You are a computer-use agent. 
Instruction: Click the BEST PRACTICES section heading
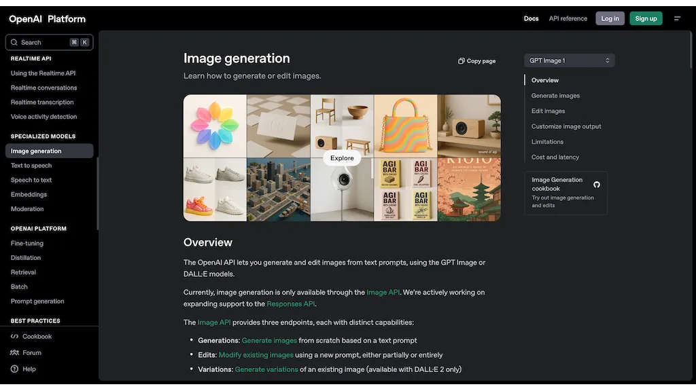tap(35, 321)
